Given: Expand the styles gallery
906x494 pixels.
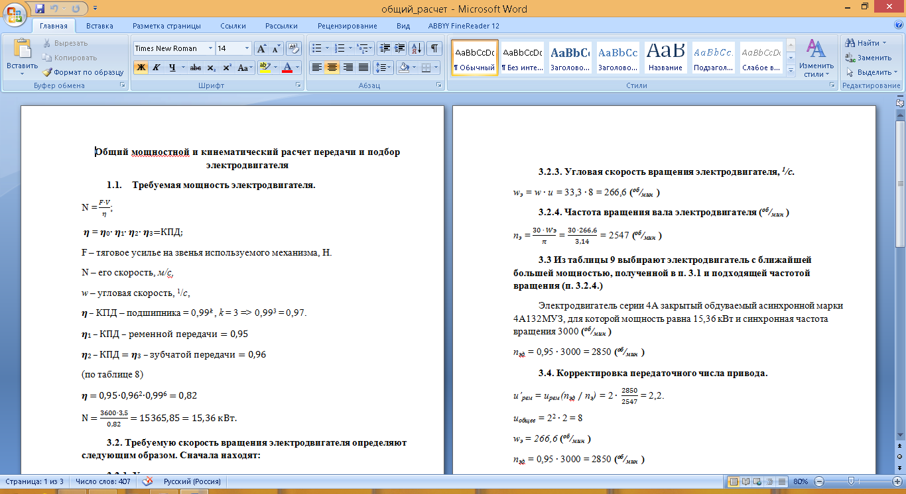Looking at the screenshot, I should tap(791, 71).
